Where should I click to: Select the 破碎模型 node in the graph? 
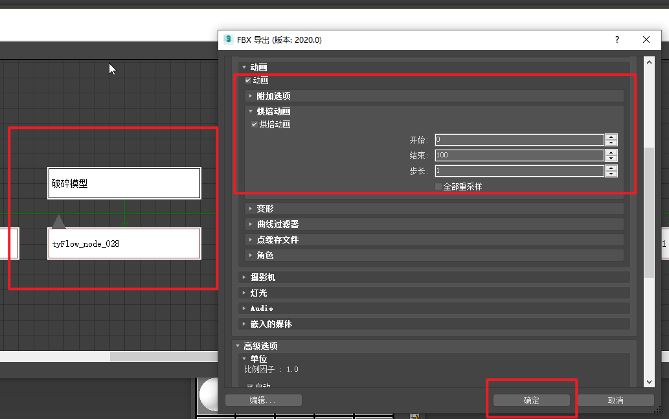pyautogui.click(x=124, y=183)
